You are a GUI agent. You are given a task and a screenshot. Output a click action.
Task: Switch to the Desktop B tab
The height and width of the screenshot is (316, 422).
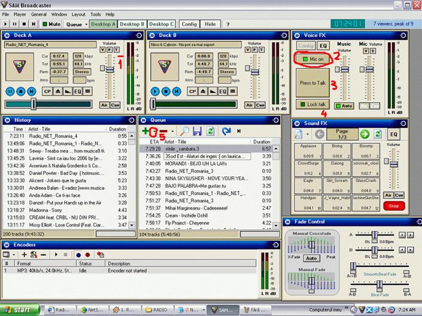pos(131,24)
